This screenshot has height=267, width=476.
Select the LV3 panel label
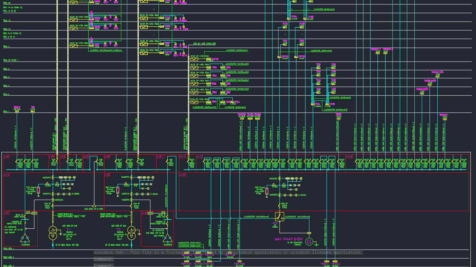[x=86, y=156]
